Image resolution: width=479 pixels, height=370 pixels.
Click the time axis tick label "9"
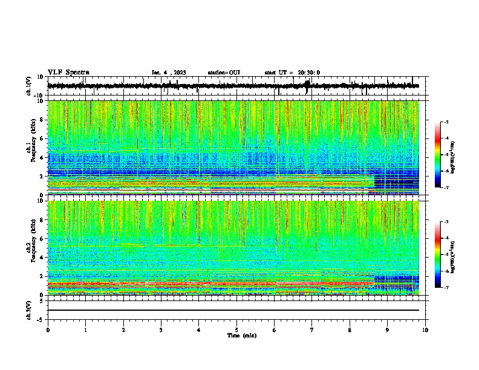click(388, 329)
